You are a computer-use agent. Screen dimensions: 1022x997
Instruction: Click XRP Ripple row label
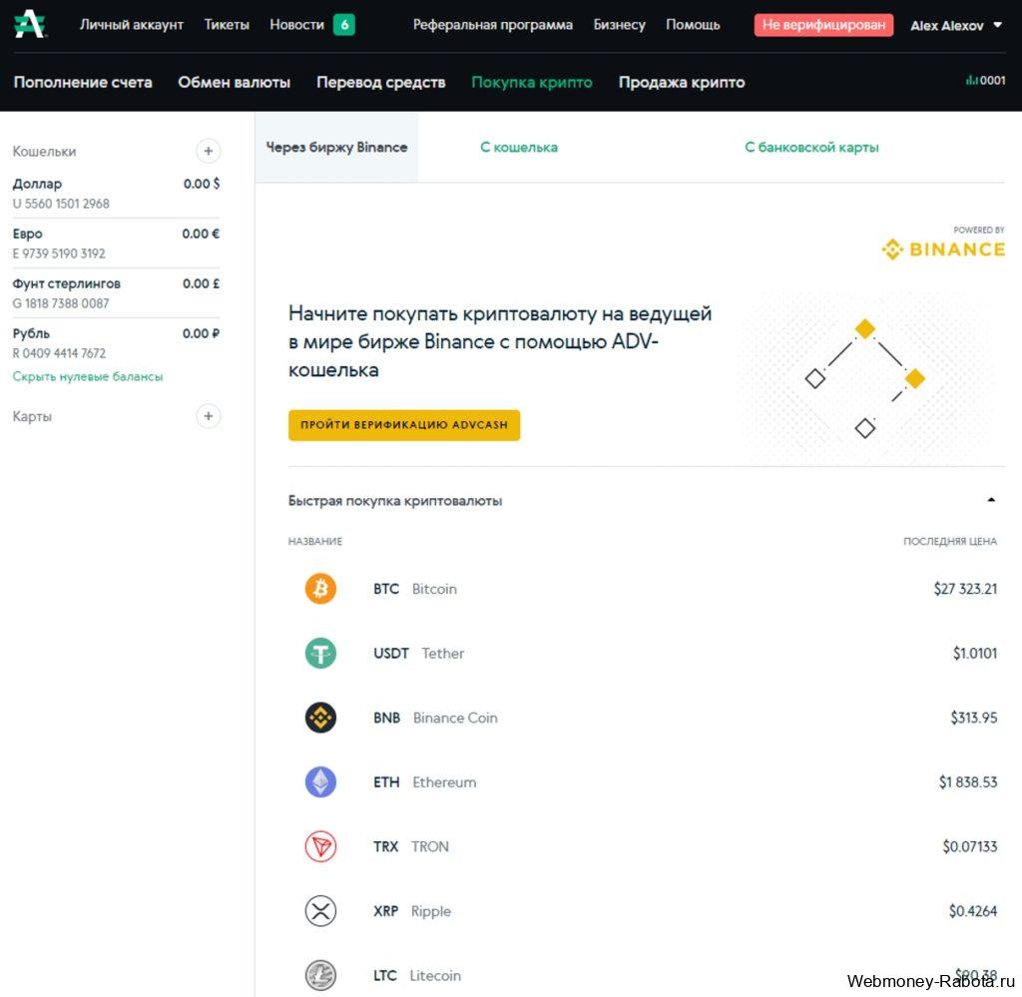[x=412, y=911]
